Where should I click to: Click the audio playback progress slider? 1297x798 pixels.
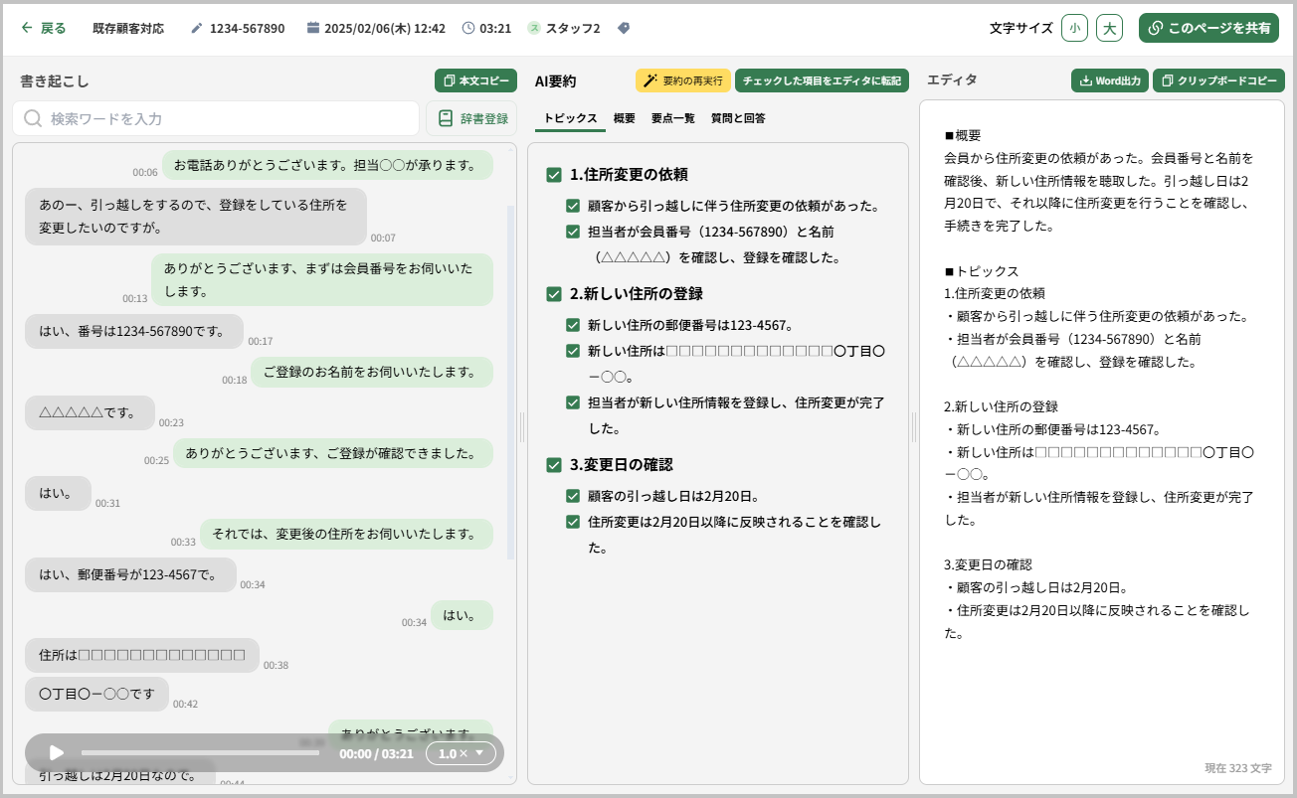tap(200, 753)
